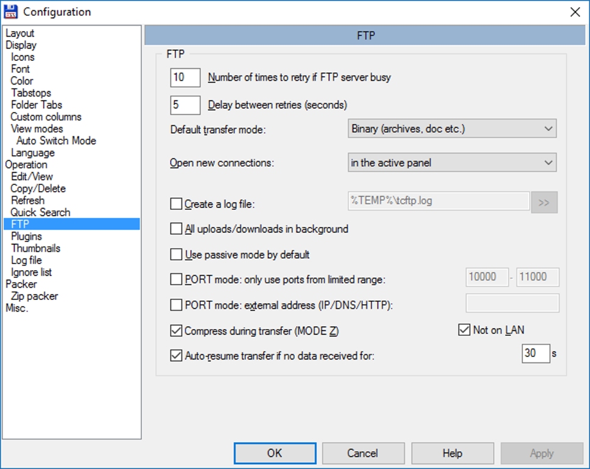590x469 pixels.
Task: Select the Color category
Action: 22,81
